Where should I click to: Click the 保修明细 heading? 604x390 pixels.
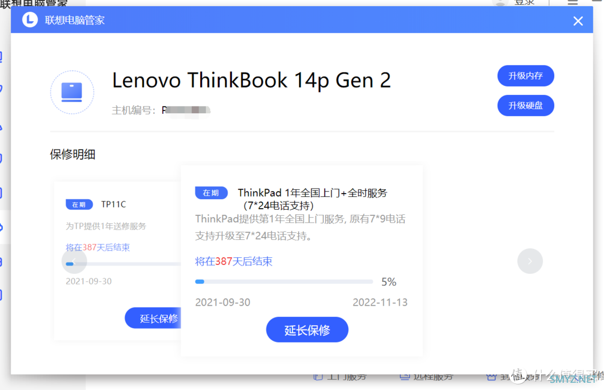(x=72, y=155)
